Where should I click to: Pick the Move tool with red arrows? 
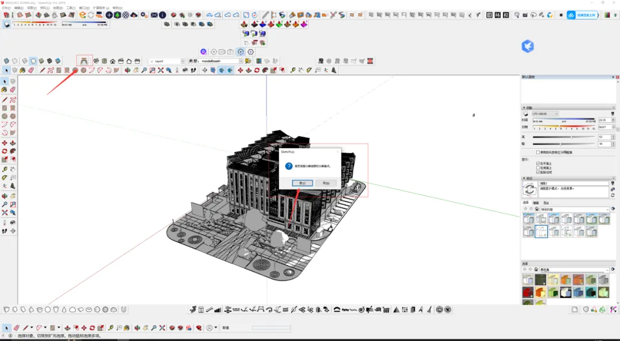click(5, 143)
